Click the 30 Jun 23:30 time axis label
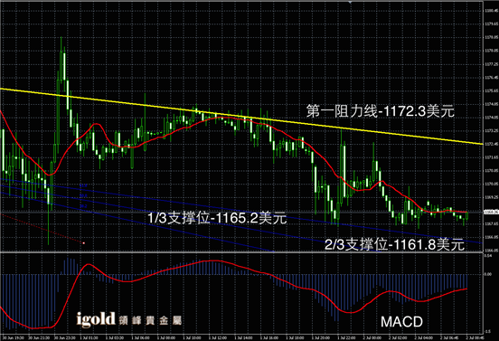This screenshot has width=499, height=341. (64, 337)
